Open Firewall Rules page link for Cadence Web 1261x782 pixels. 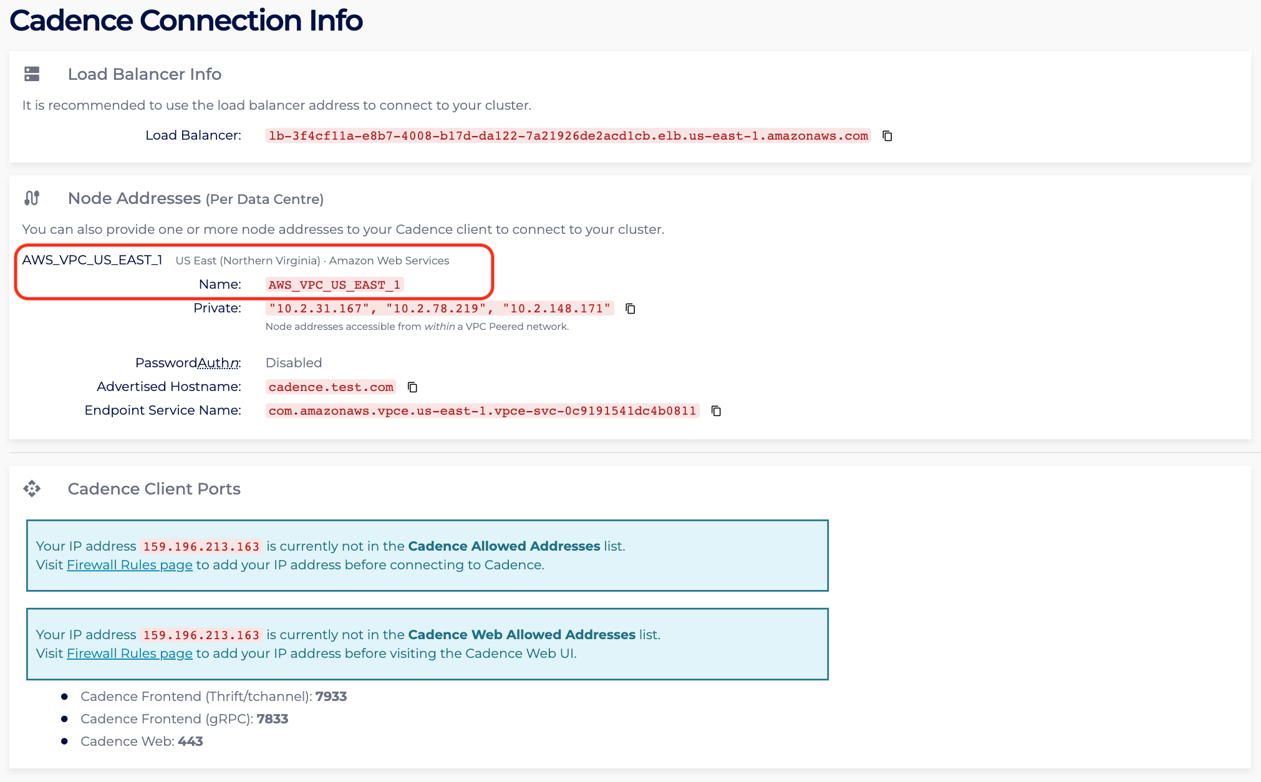point(130,654)
